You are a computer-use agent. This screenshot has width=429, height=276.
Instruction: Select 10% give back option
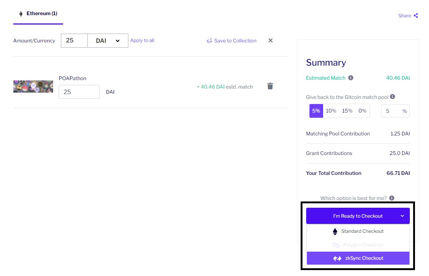(x=331, y=111)
